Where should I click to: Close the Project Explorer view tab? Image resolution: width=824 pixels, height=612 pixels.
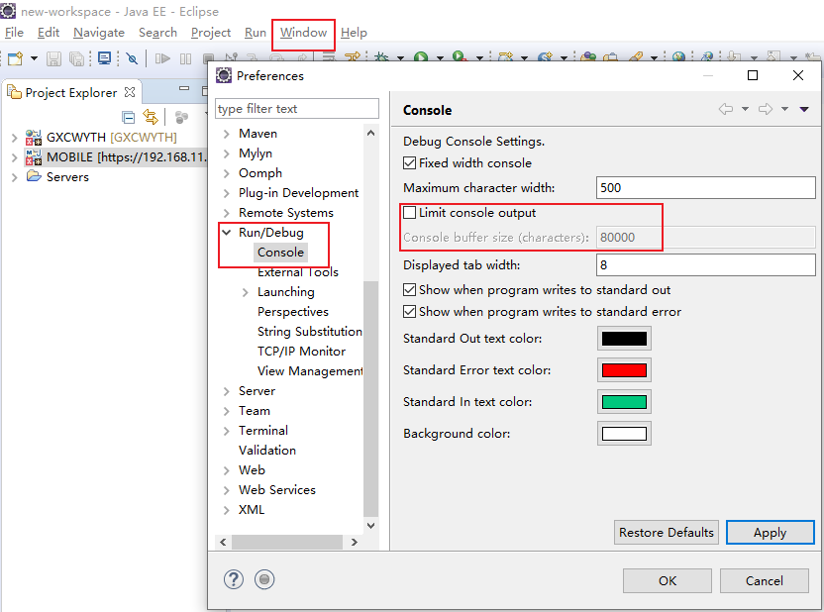click(130, 92)
